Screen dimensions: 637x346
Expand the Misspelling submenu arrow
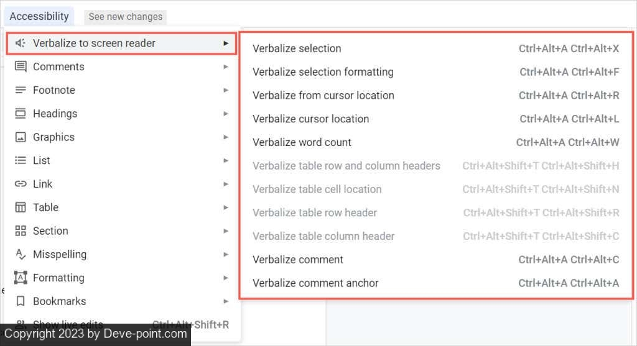coord(226,254)
